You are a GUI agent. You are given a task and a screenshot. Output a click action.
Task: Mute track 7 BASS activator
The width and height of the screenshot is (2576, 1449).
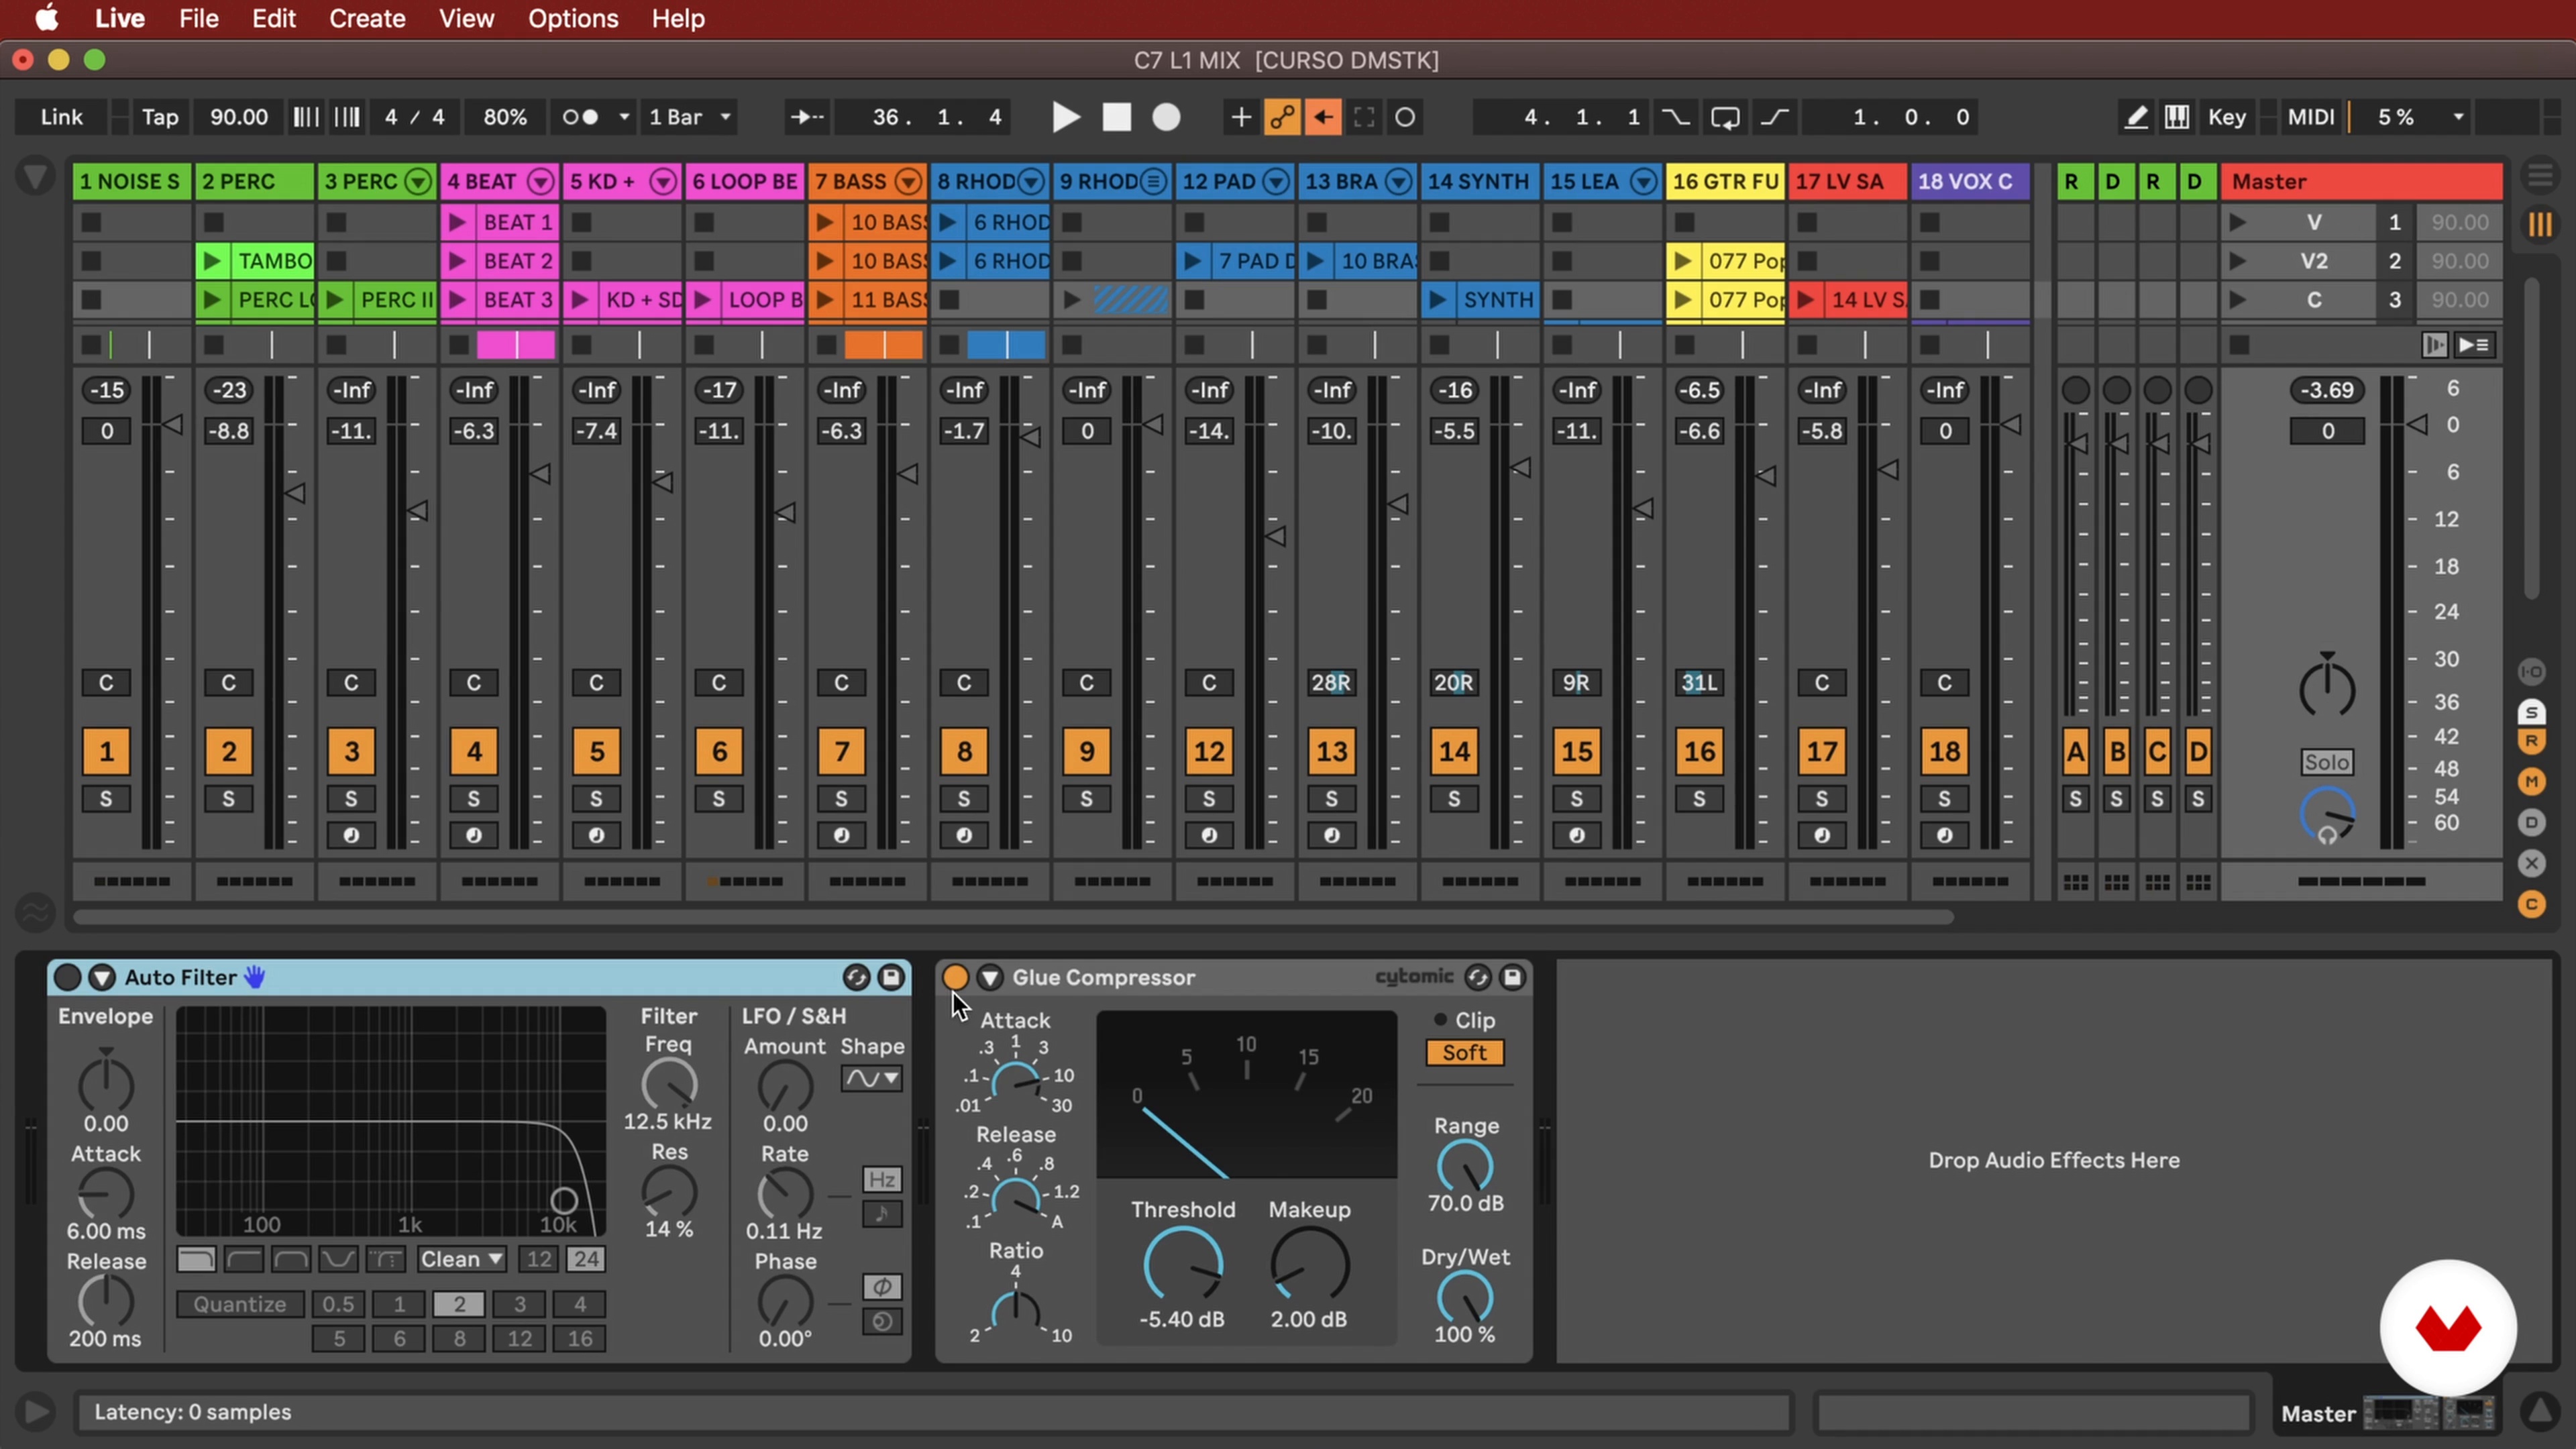[841, 751]
